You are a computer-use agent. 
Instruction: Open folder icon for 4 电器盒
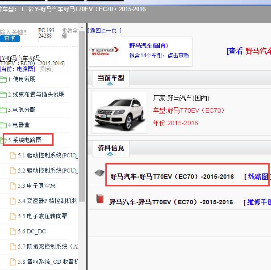3,125
